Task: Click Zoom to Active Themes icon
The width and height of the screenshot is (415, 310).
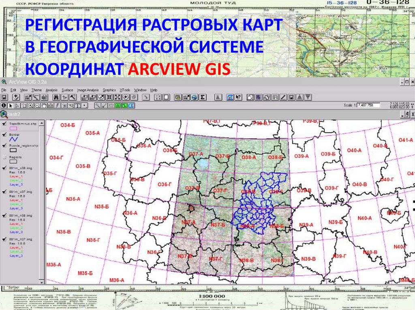Action: (x=93, y=97)
